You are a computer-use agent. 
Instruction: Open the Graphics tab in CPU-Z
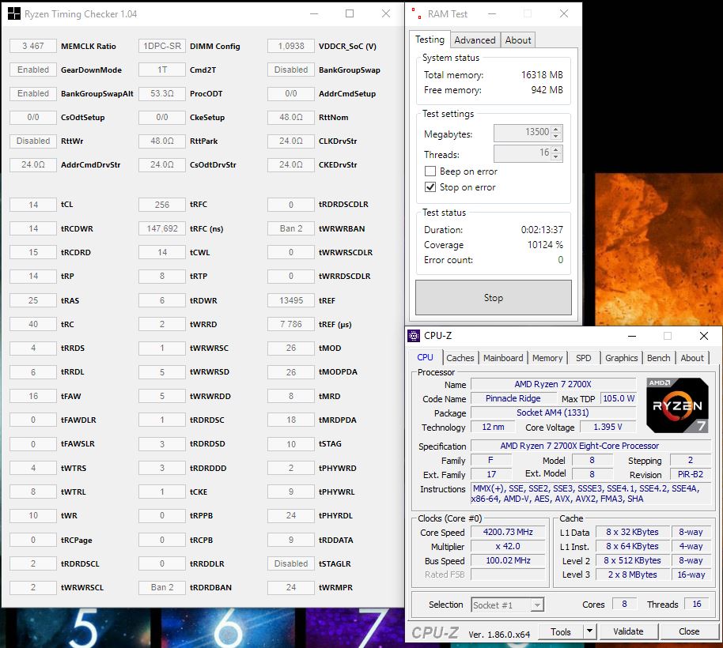pos(621,358)
